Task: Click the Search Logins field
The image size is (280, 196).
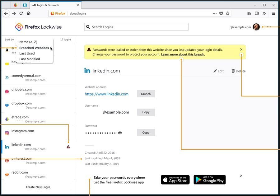Action: [x=136, y=27]
